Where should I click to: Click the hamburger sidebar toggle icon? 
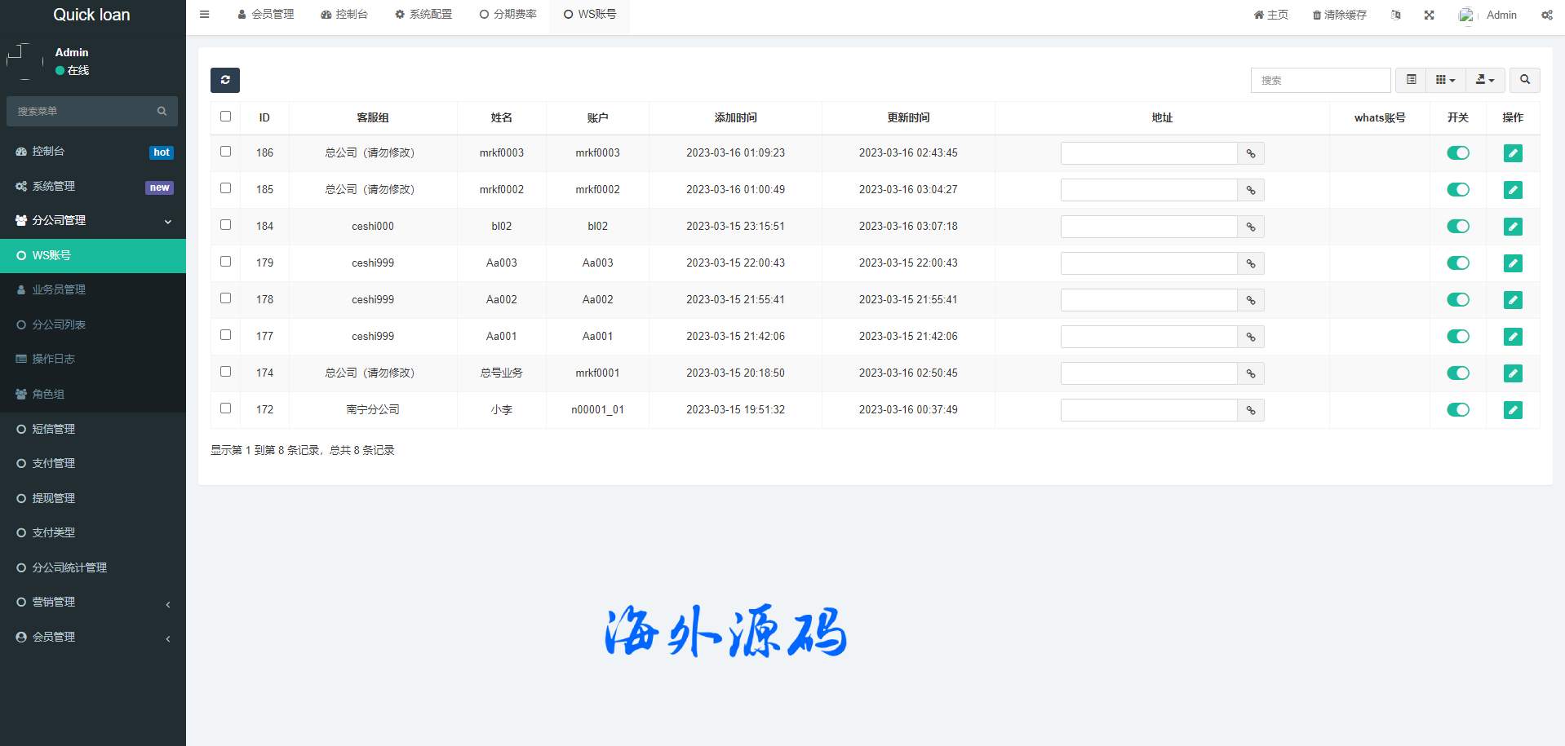click(x=205, y=15)
